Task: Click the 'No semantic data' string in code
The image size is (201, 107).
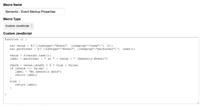Action: pos(44,72)
